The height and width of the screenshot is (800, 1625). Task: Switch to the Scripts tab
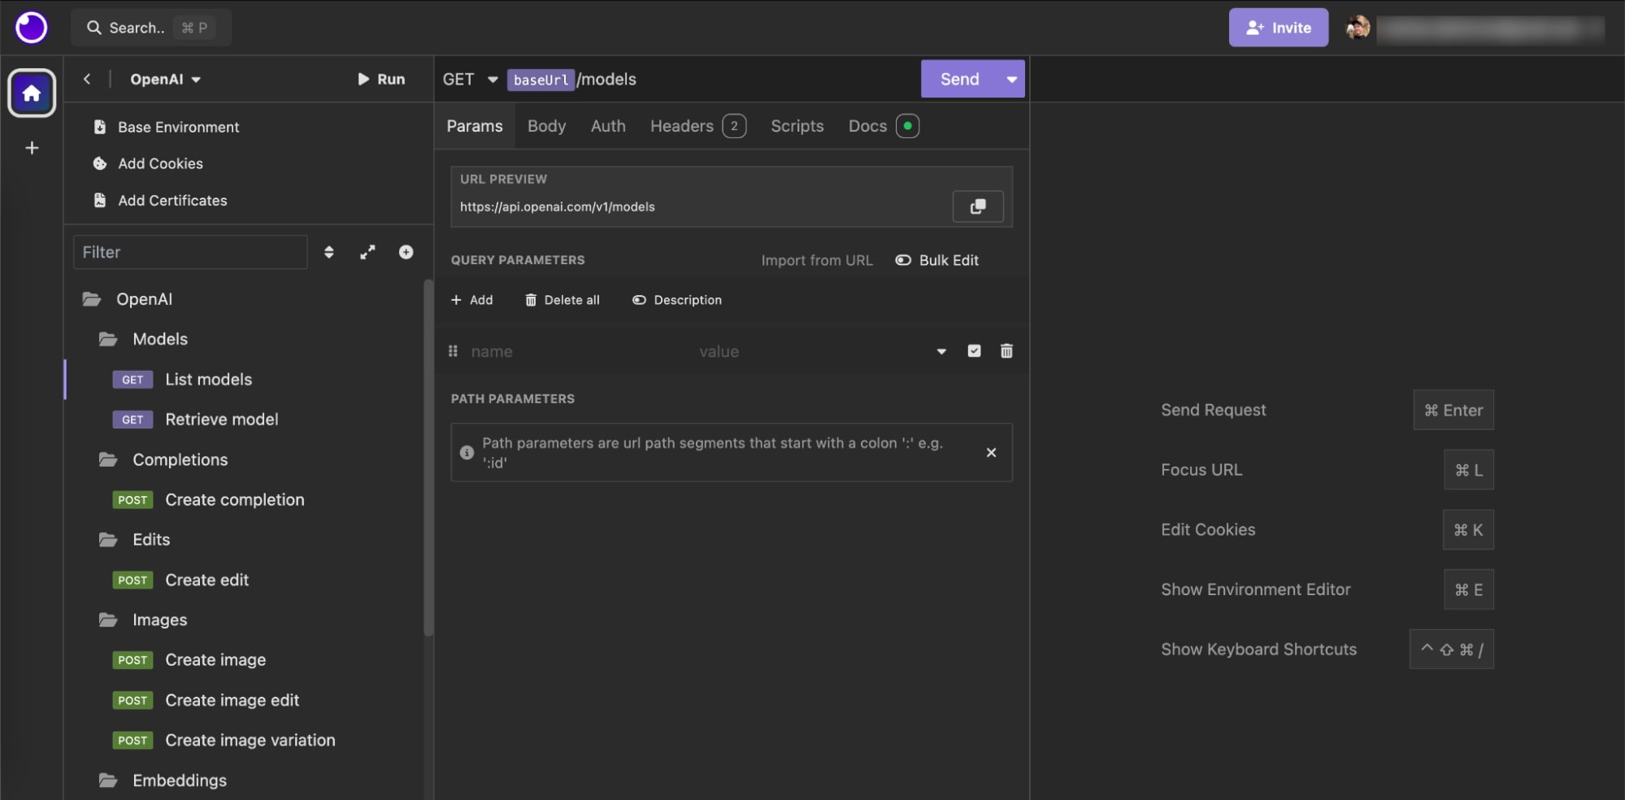[x=797, y=126]
